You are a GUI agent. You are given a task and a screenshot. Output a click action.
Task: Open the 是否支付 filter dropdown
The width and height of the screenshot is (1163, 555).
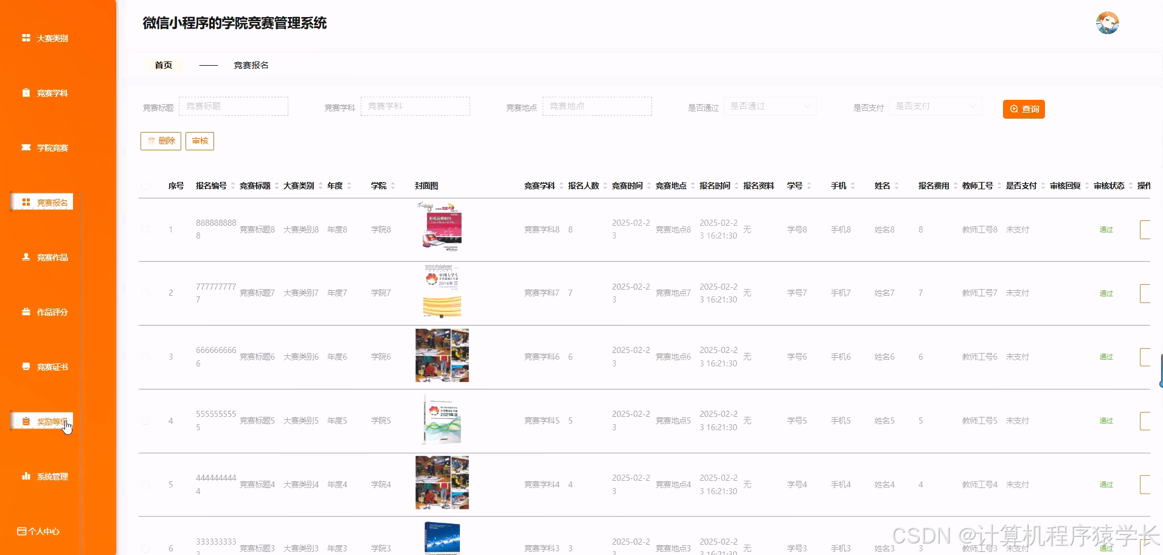[x=936, y=106]
